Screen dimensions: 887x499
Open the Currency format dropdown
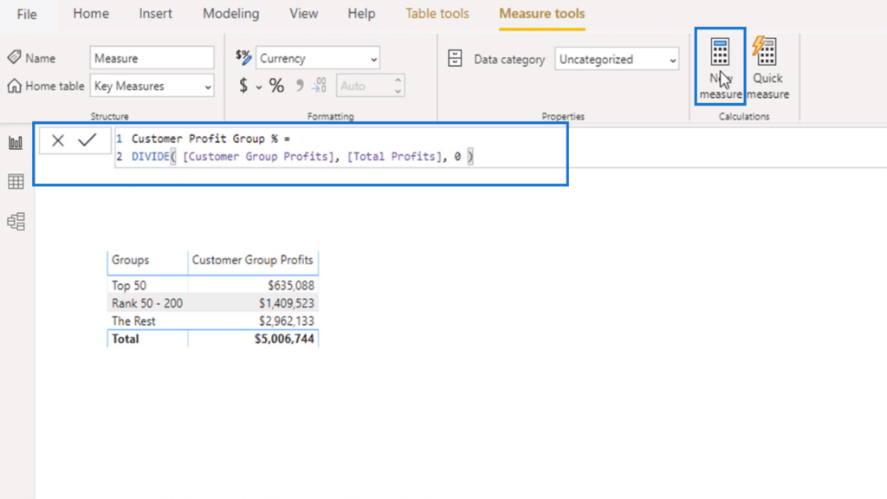(x=318, y=58)
